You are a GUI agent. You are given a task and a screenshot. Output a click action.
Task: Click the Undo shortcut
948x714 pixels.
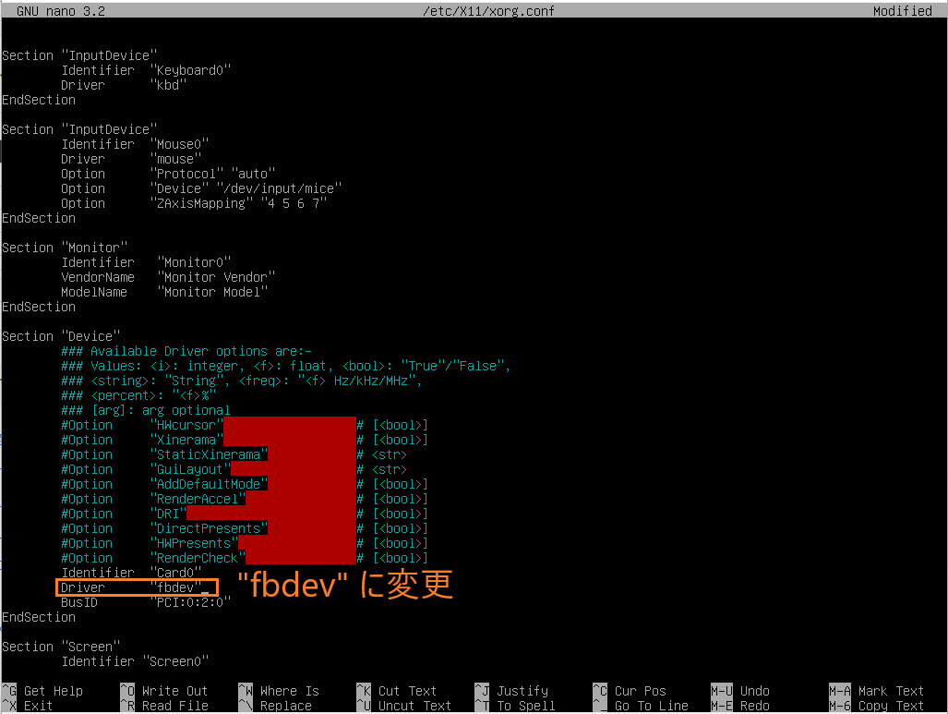coord(754,691)
